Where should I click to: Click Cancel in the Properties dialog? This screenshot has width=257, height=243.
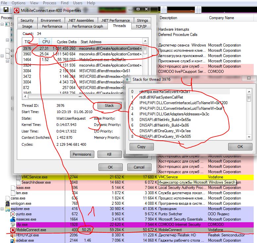point(139,167)
